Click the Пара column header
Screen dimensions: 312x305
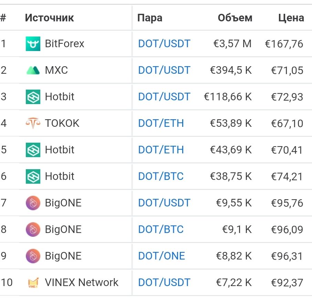pos(150,18)
